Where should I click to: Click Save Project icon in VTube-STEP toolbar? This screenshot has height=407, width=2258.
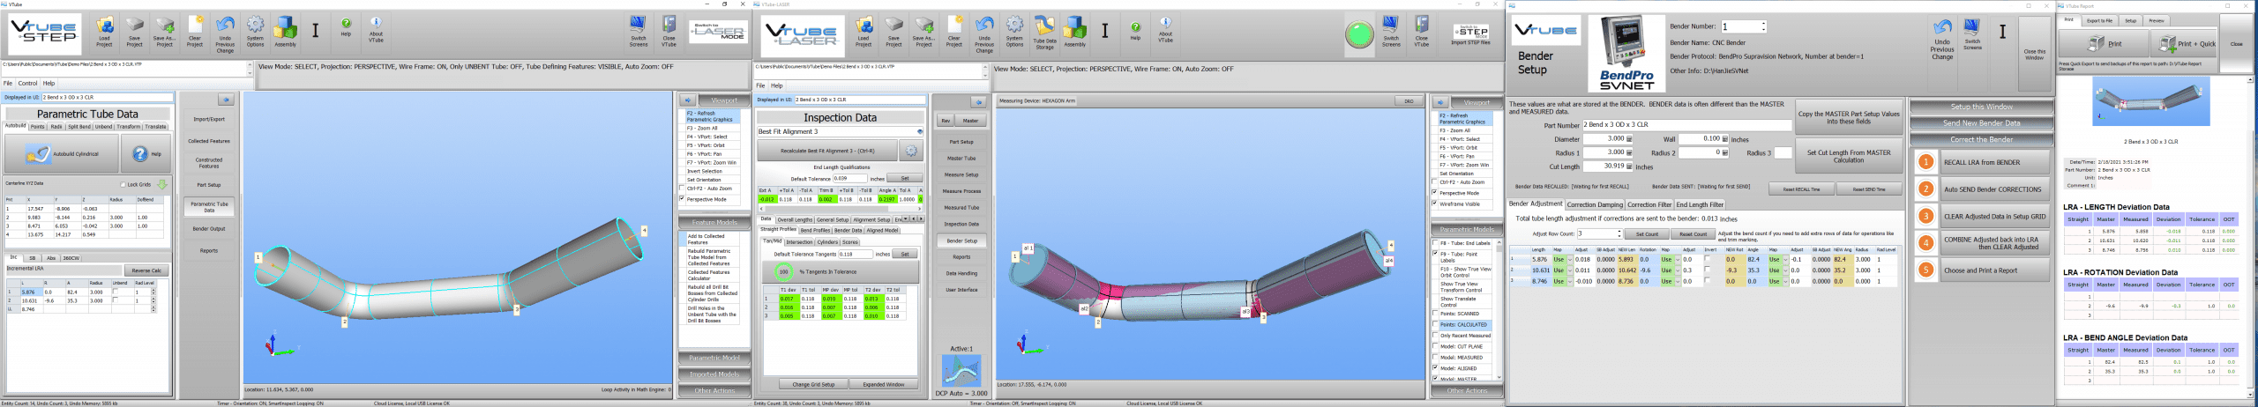click(135, 32)
